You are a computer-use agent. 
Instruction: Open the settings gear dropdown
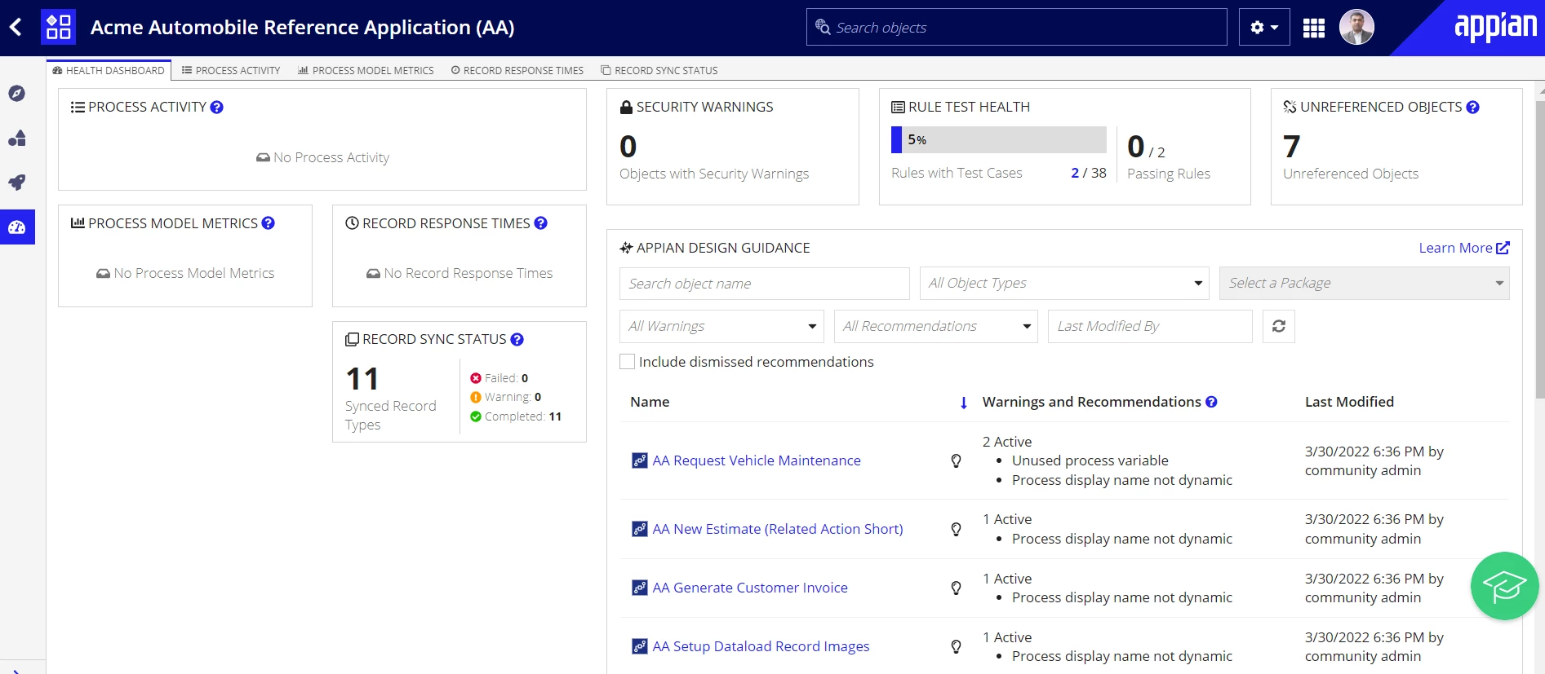pos(1264,28)
